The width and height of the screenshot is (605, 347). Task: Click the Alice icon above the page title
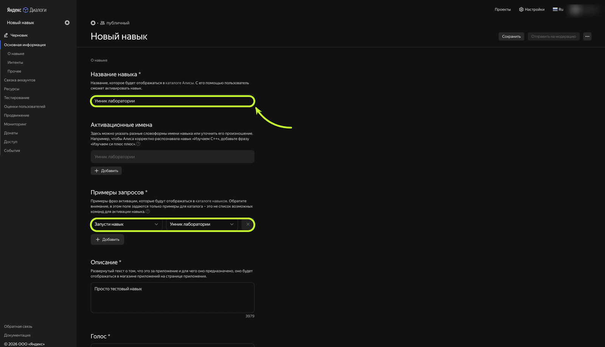(93, 23)
